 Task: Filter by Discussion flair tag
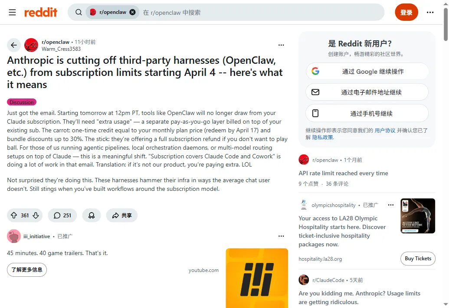click(x=22, y=102)
